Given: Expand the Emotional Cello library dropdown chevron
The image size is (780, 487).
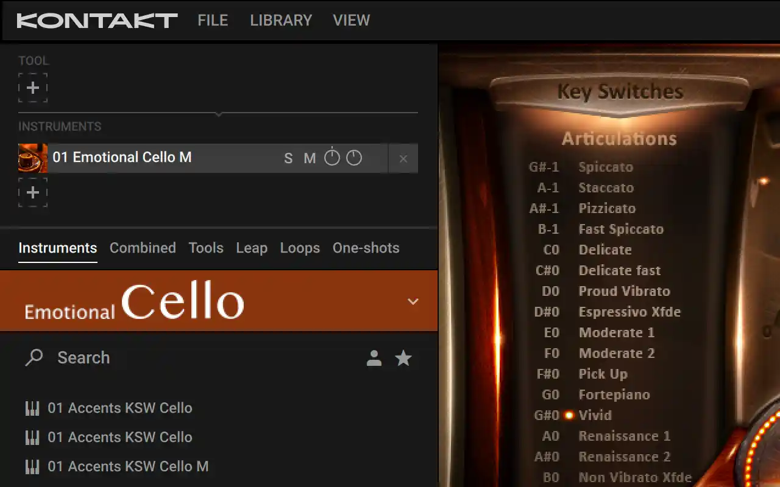Looking at the screenshot, I should [413, 301].
